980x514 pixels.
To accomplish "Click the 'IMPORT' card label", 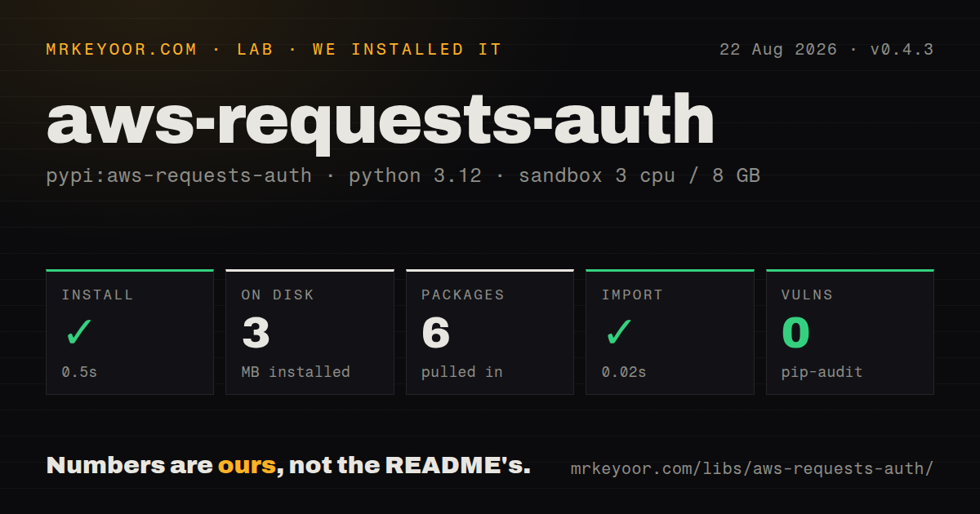I will (x=632, y=295).
